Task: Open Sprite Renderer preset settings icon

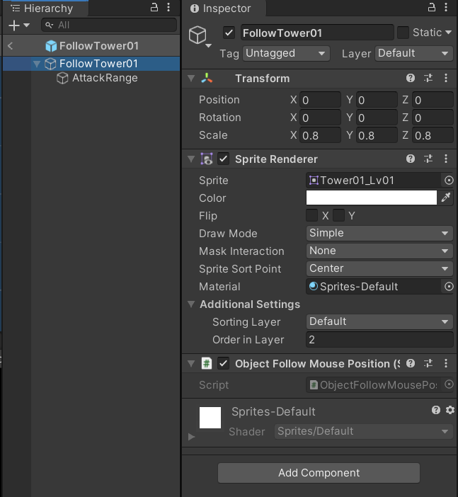Action: [428, 159]
